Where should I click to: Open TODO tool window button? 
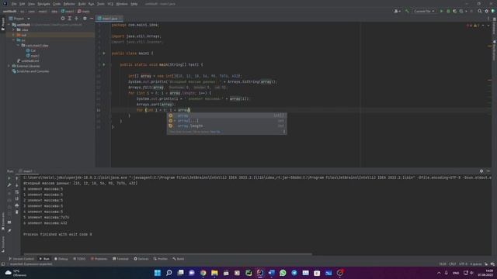click(79, 259)
